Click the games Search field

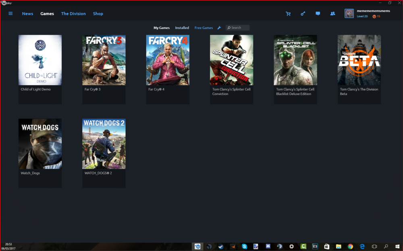(x=239, y=28)
